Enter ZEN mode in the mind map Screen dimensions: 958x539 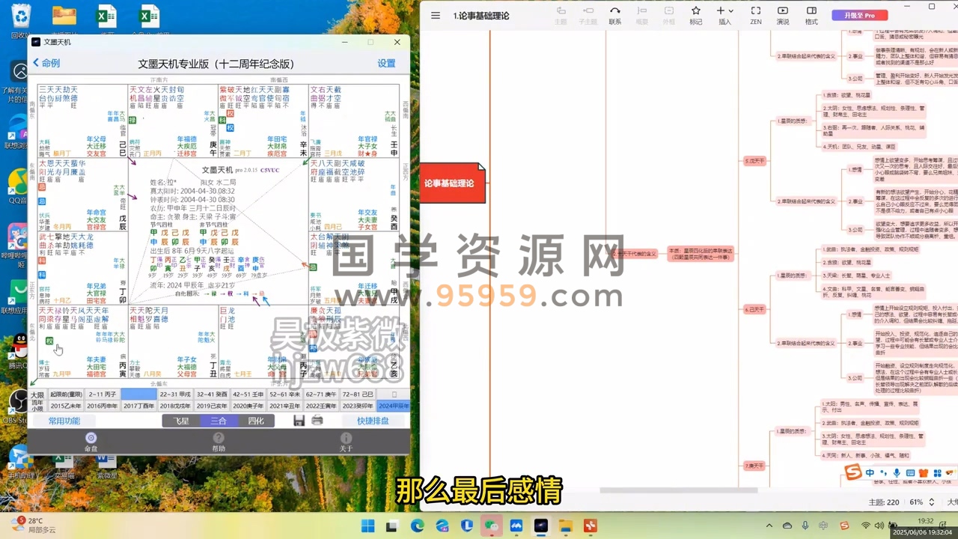756,15
